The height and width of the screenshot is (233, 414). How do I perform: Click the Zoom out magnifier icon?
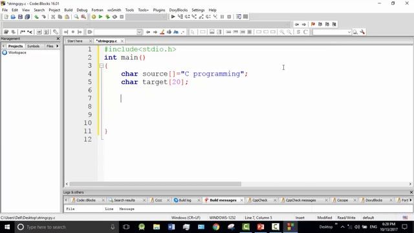point(289,32)
